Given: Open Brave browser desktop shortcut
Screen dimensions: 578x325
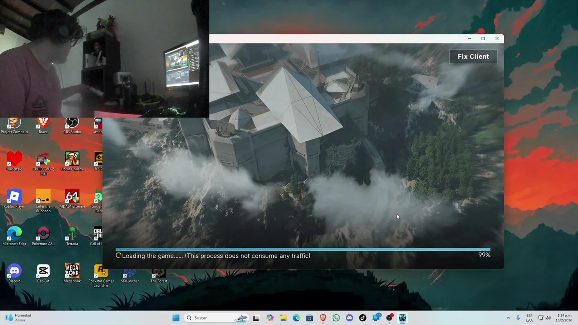Looking at the screenshot, I should [43, 125].
